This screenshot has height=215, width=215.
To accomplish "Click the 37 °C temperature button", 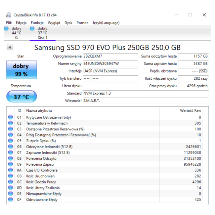I will pos(21,97).
